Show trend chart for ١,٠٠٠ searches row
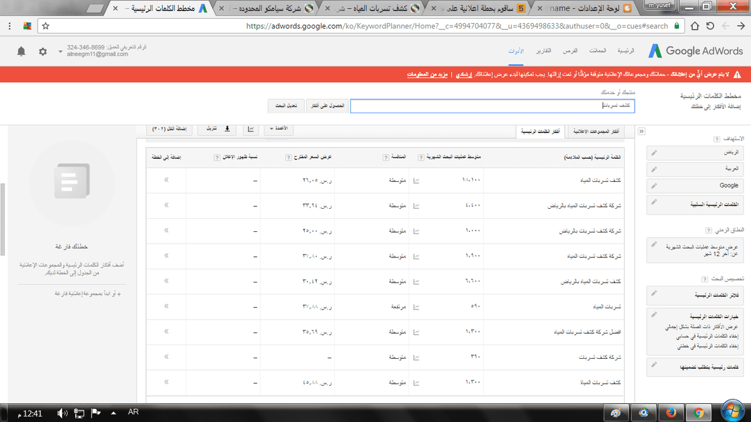 point(417,231)
